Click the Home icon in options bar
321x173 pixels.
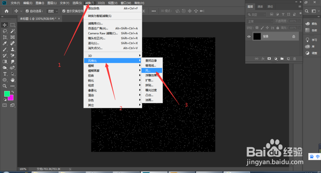[x=6, y=11]
